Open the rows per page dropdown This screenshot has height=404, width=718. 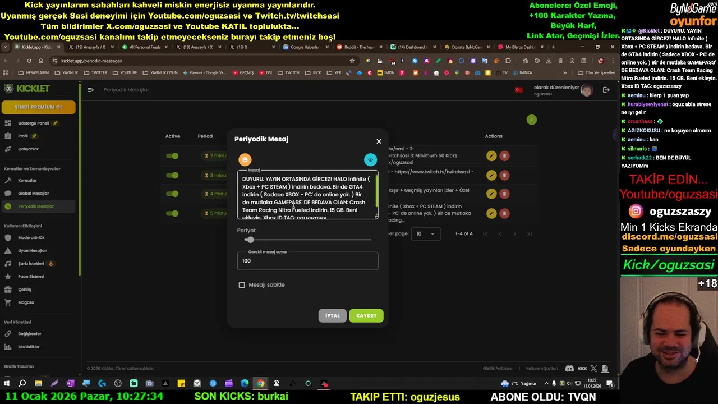tap(426, 233)
